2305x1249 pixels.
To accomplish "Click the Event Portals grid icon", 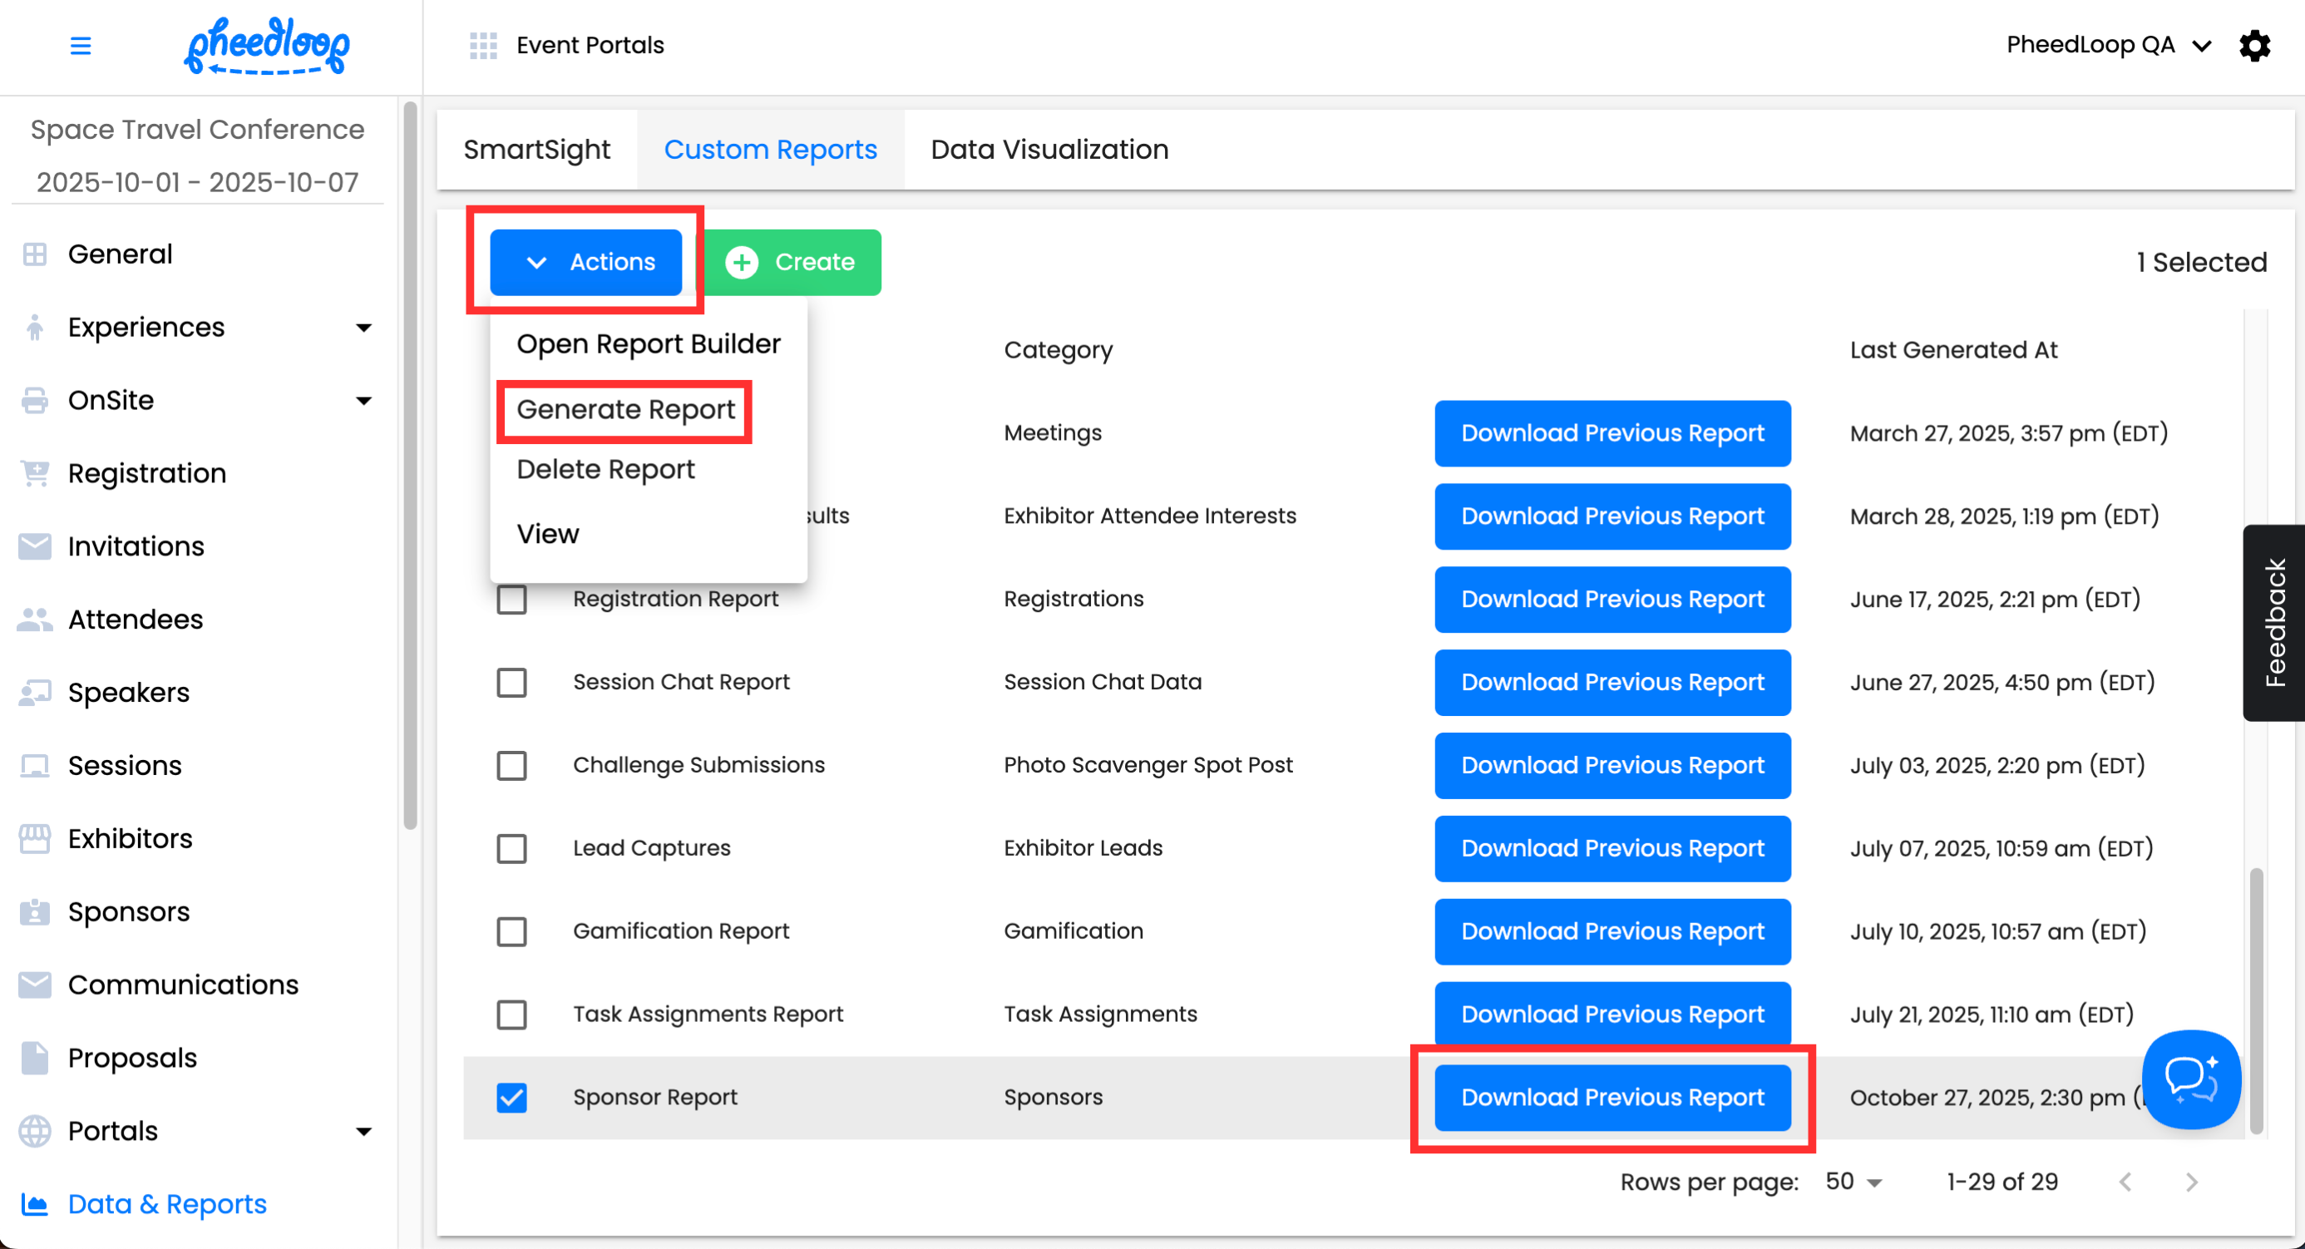I will (x=483, y=46).
